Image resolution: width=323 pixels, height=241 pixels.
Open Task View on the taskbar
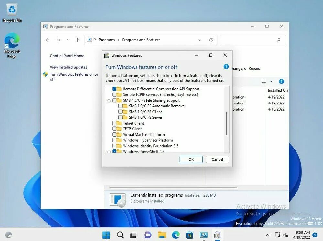134,235
